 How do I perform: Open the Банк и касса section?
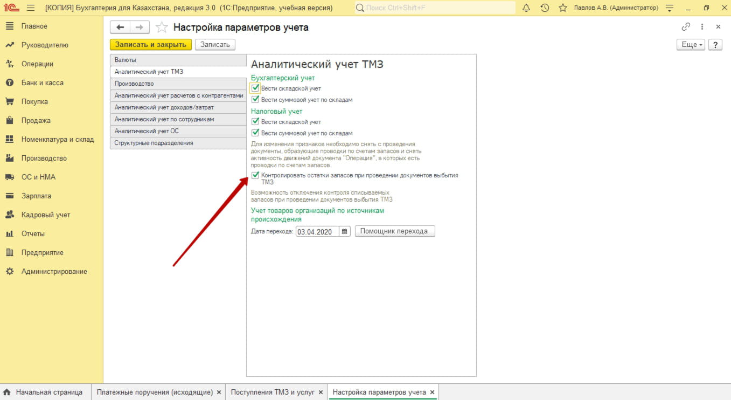[x=42, y=83]
